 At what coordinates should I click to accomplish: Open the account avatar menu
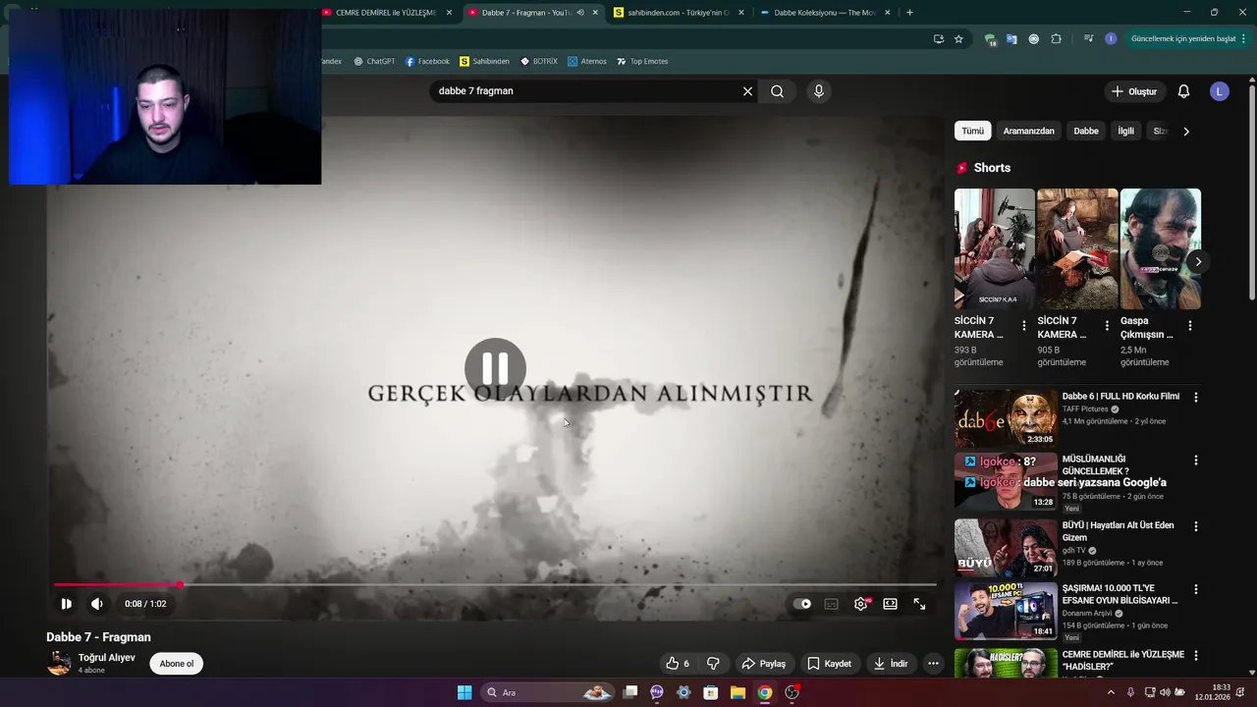coord(1219,91)
